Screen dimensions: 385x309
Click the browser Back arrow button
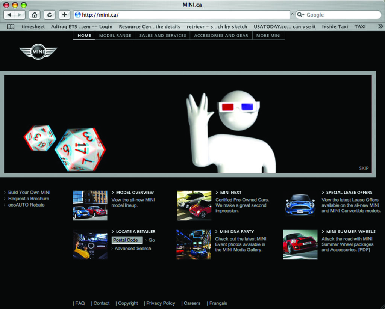pyautogui.click(x=9, y=15)
